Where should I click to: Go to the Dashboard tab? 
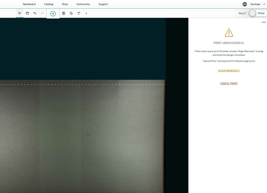[29, 4]
